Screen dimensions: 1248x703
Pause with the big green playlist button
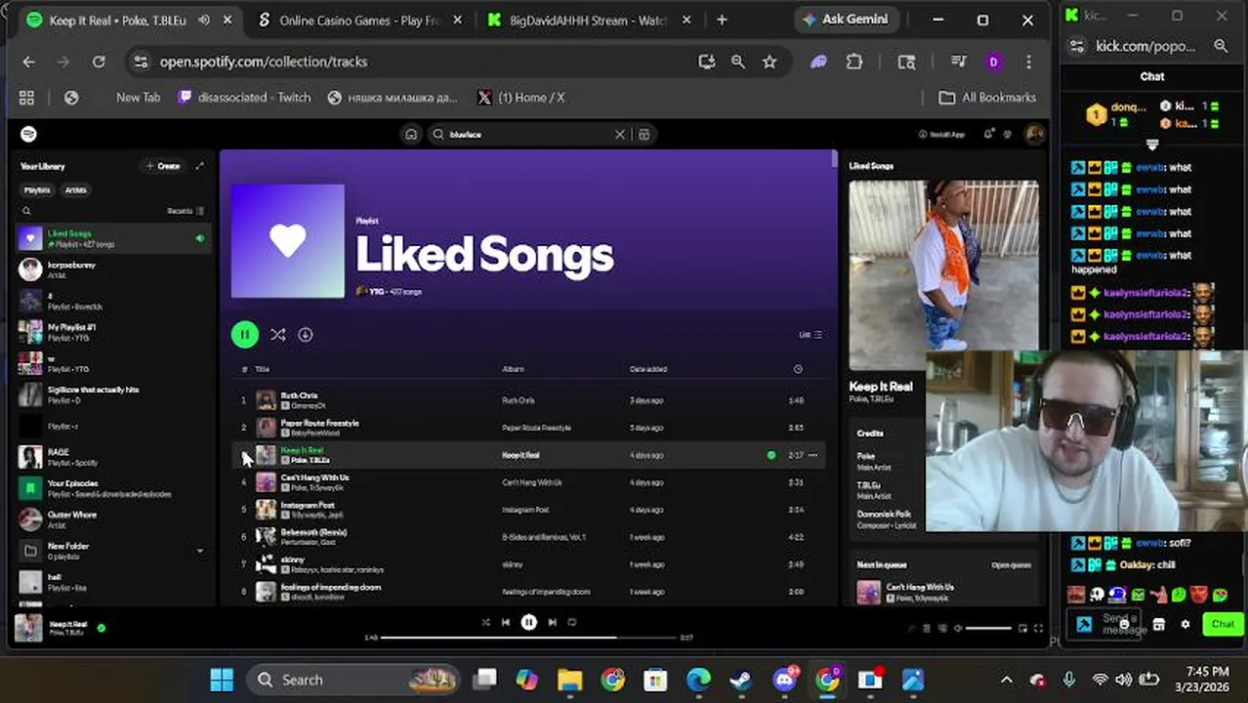pyautogui.click(x=244, y=335)
